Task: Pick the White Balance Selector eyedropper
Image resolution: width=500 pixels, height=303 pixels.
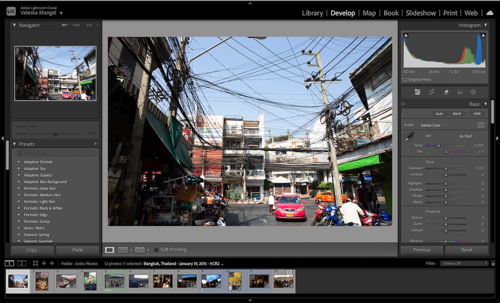Action: [409, 137]
